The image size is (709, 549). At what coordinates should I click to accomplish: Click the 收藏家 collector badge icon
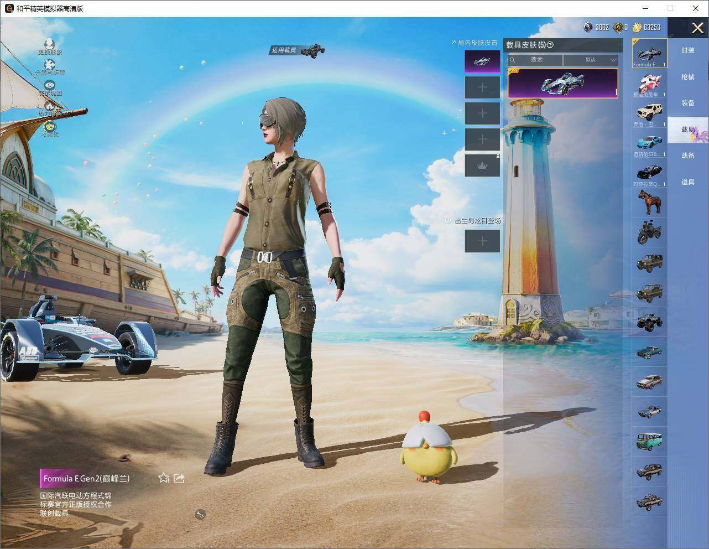(50, 126)
